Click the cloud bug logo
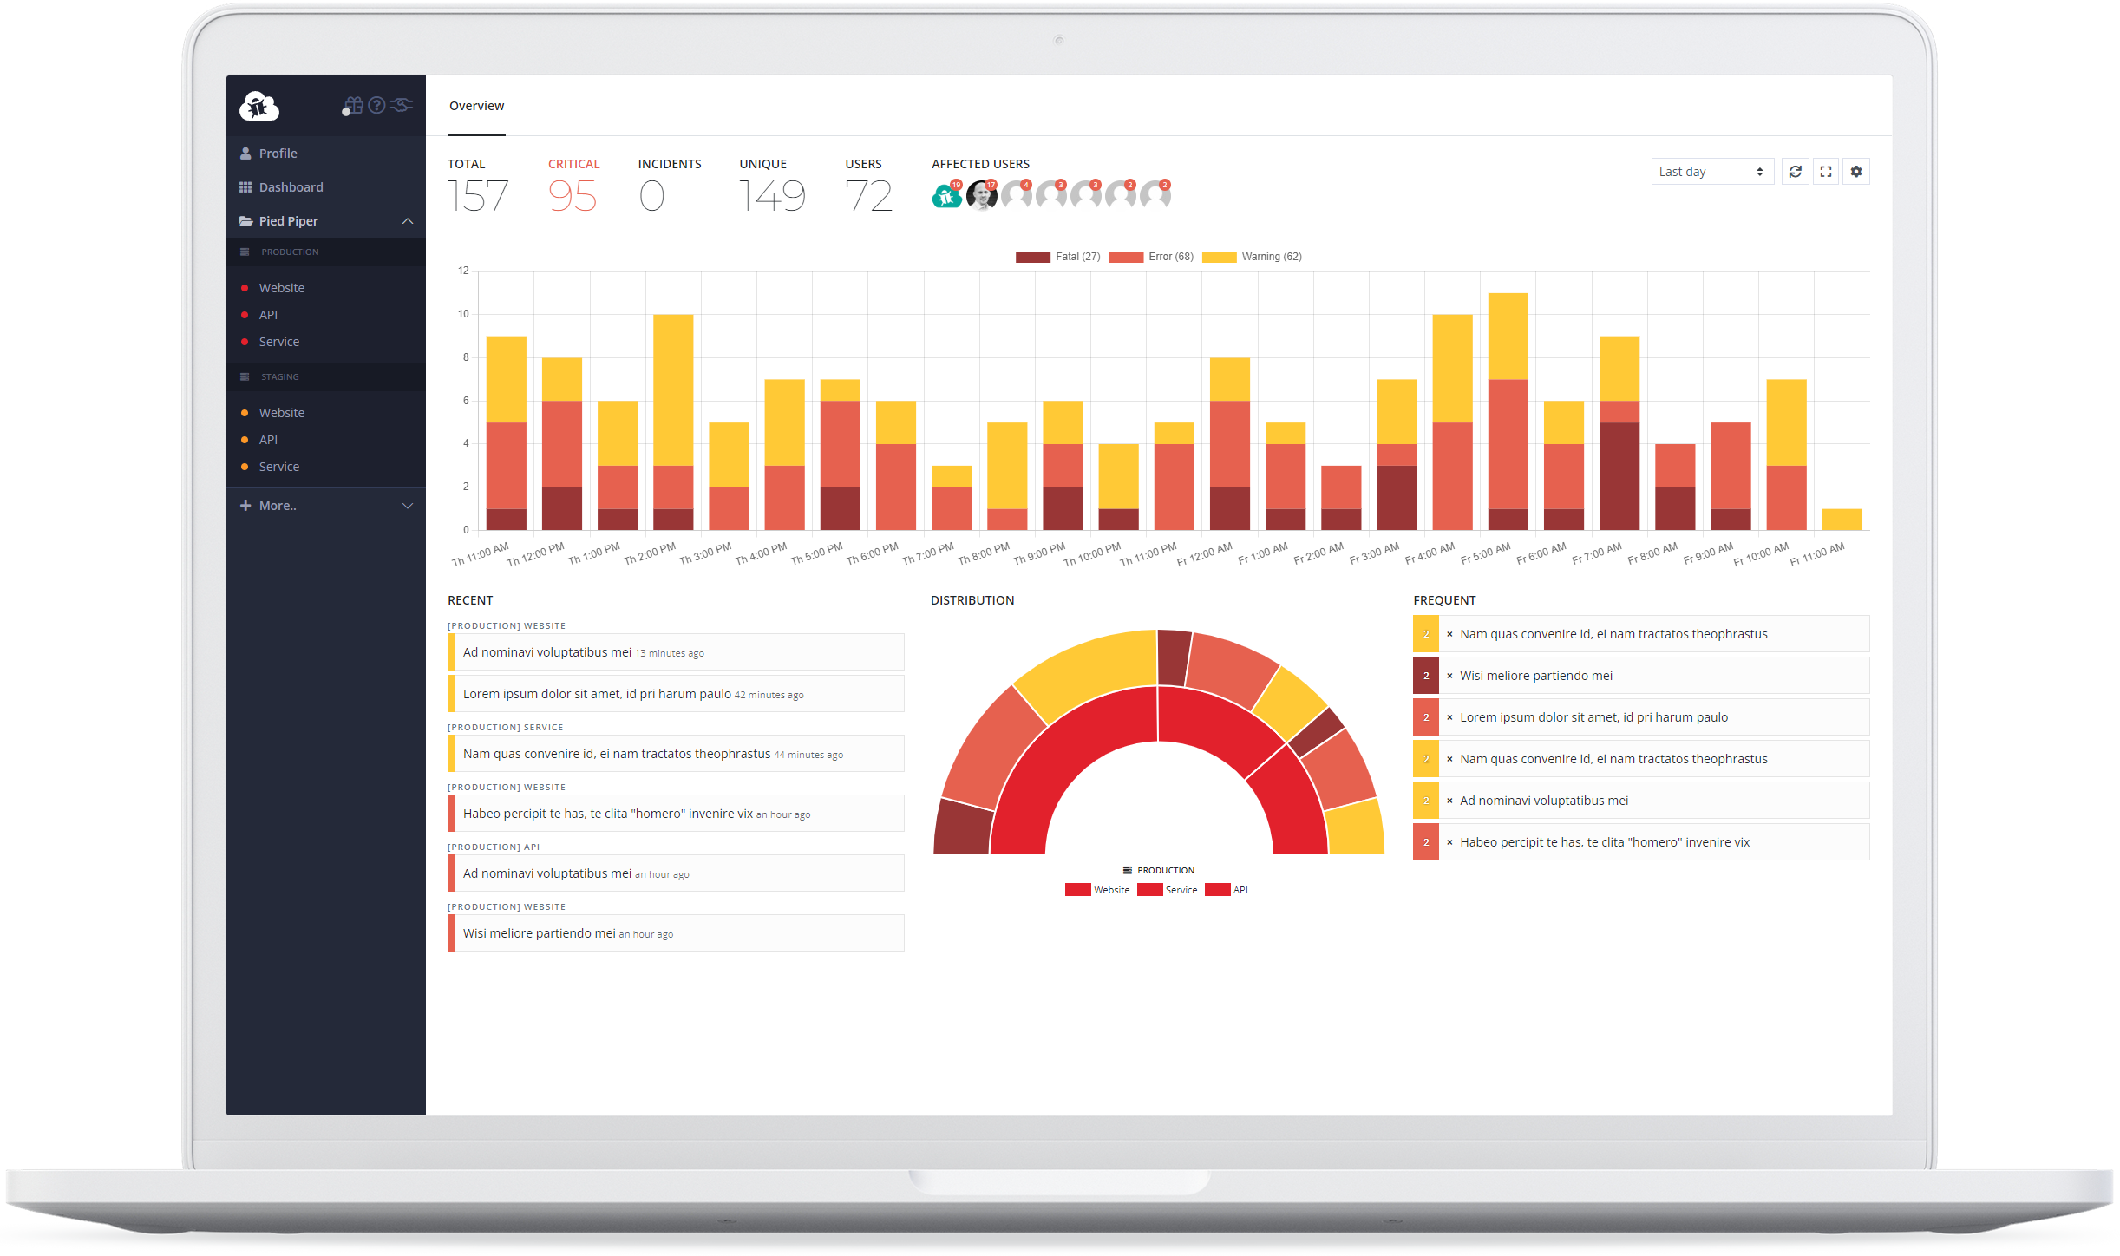2120x1256 pixels. [x=258, y=107]
